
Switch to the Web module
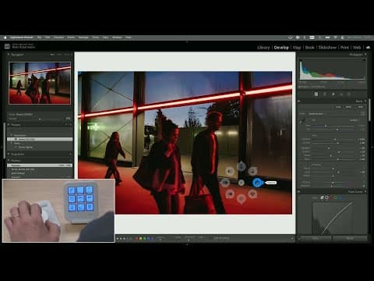[x=357, y=48]
